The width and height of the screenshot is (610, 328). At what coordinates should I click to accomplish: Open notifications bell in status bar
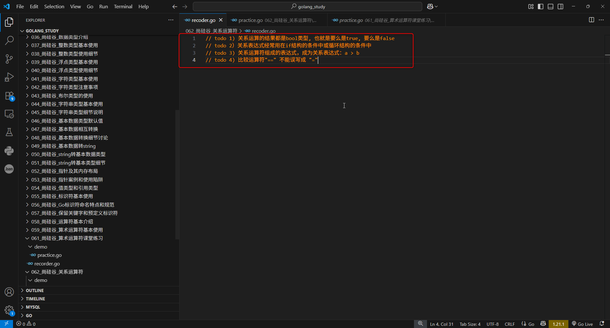pyautogui.click(x=602, y=324)
